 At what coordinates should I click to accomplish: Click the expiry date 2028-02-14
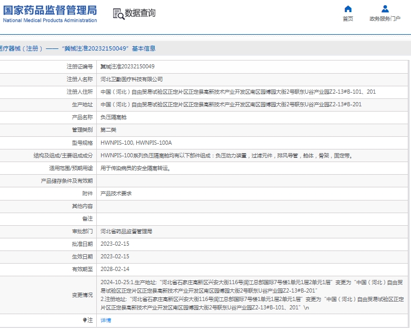pyautogui.click(x=115, y=269)
